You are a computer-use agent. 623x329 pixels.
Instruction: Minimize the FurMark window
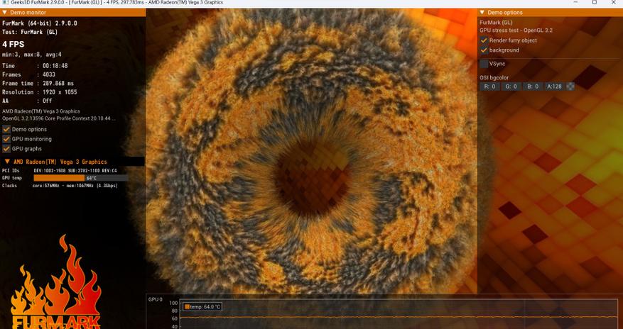(577, 2)
